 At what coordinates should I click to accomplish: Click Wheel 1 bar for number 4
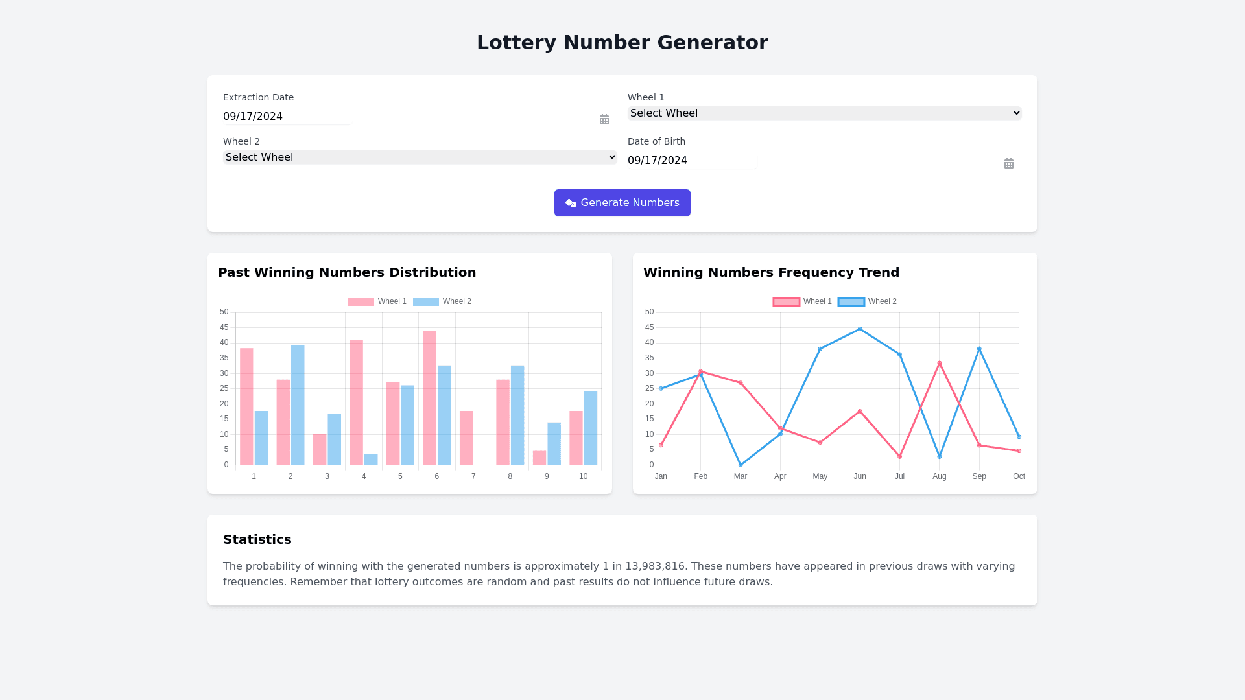coord(356,402)
